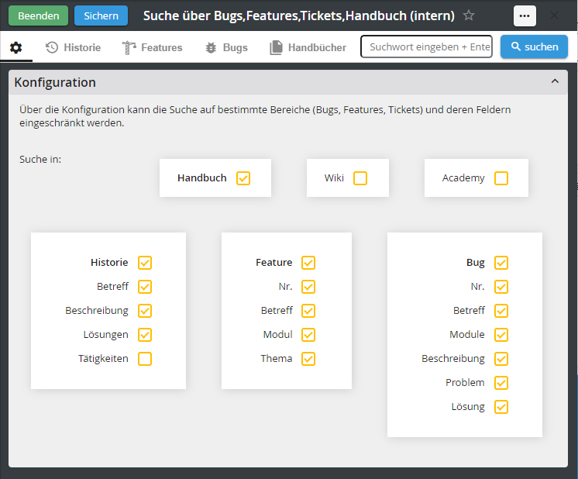The image size is (578, 479).
Task: Uncheck the Thema checkbox
Action: click(308, 359)
